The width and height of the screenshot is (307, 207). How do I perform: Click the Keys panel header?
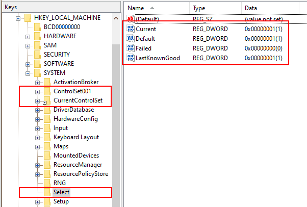click(x=61, y=7)
